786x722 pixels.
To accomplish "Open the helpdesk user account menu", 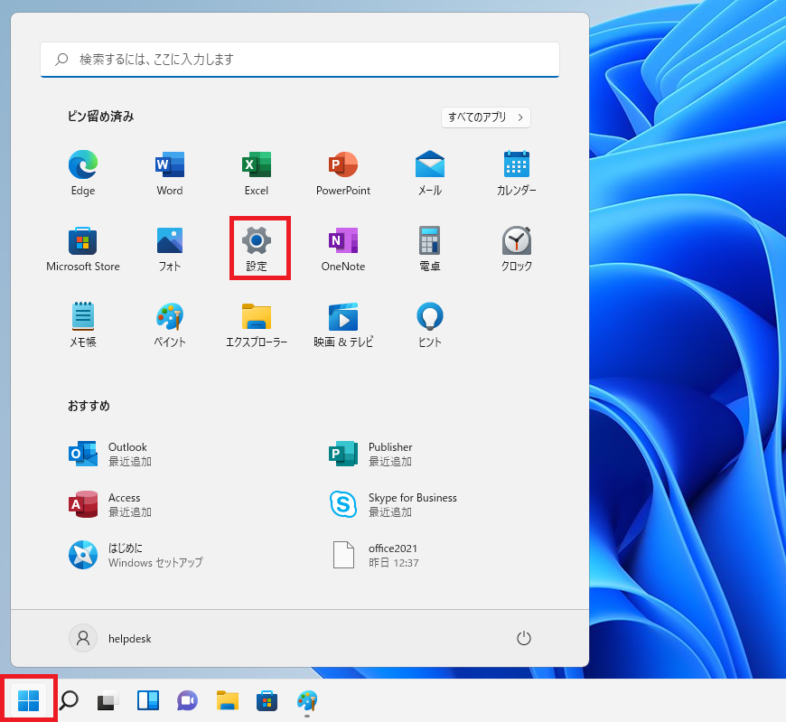I will [111, 638].
